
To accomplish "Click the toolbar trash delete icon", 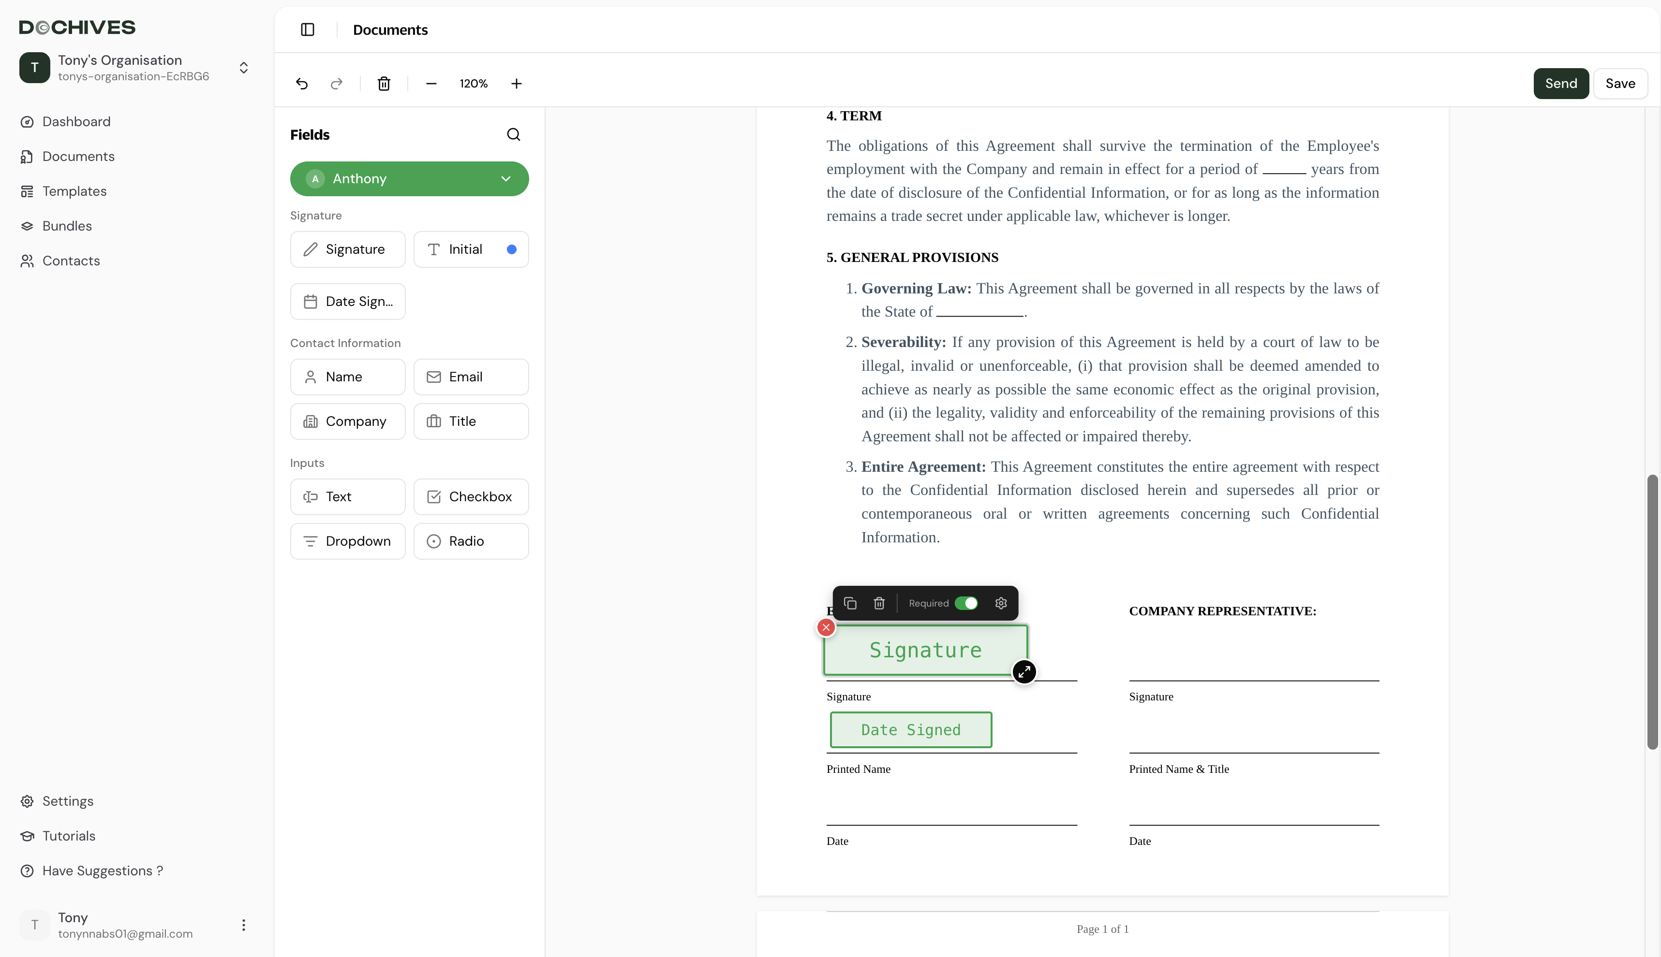I will [x=384, y=84].
